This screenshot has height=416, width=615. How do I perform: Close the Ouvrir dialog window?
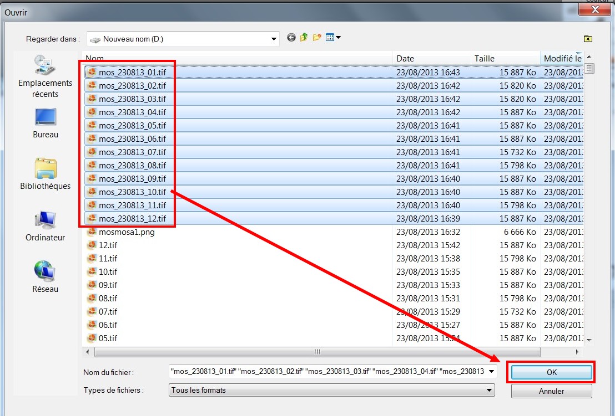click(594, 9)
